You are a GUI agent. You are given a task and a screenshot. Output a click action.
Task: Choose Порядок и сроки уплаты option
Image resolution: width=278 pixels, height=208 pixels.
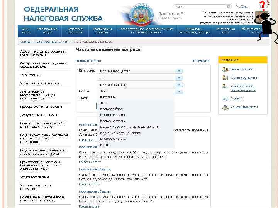[136, 127]
